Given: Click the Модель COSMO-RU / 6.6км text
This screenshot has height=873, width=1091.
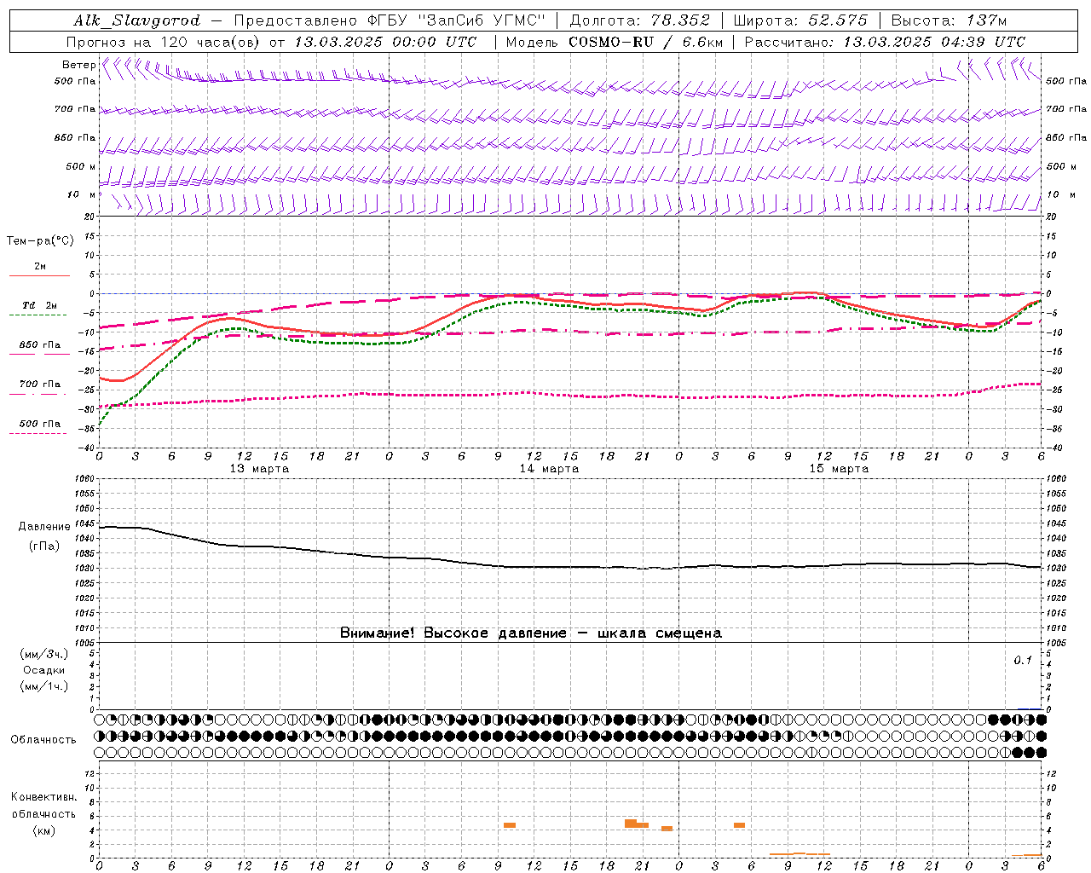Looking at the screenshot, I should 615,42.
